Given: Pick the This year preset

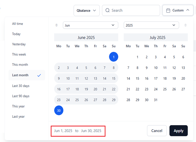Looking at the screenshot, I should pyautogui.click(x=18, y=106).
